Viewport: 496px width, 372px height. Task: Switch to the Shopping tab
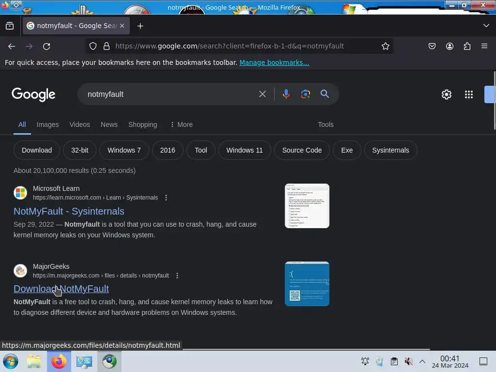pyautogui.click(x=143, y=124)
